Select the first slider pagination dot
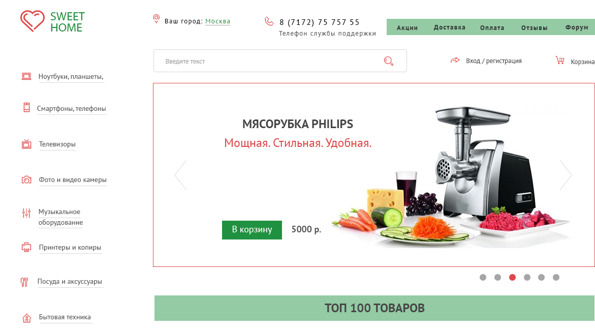Viewport: 595px width, 331px height. pyautogui.click(x=483, y=278)
